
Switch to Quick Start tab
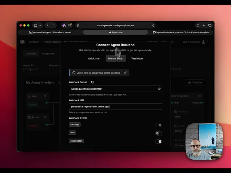[x=94, y=58]
